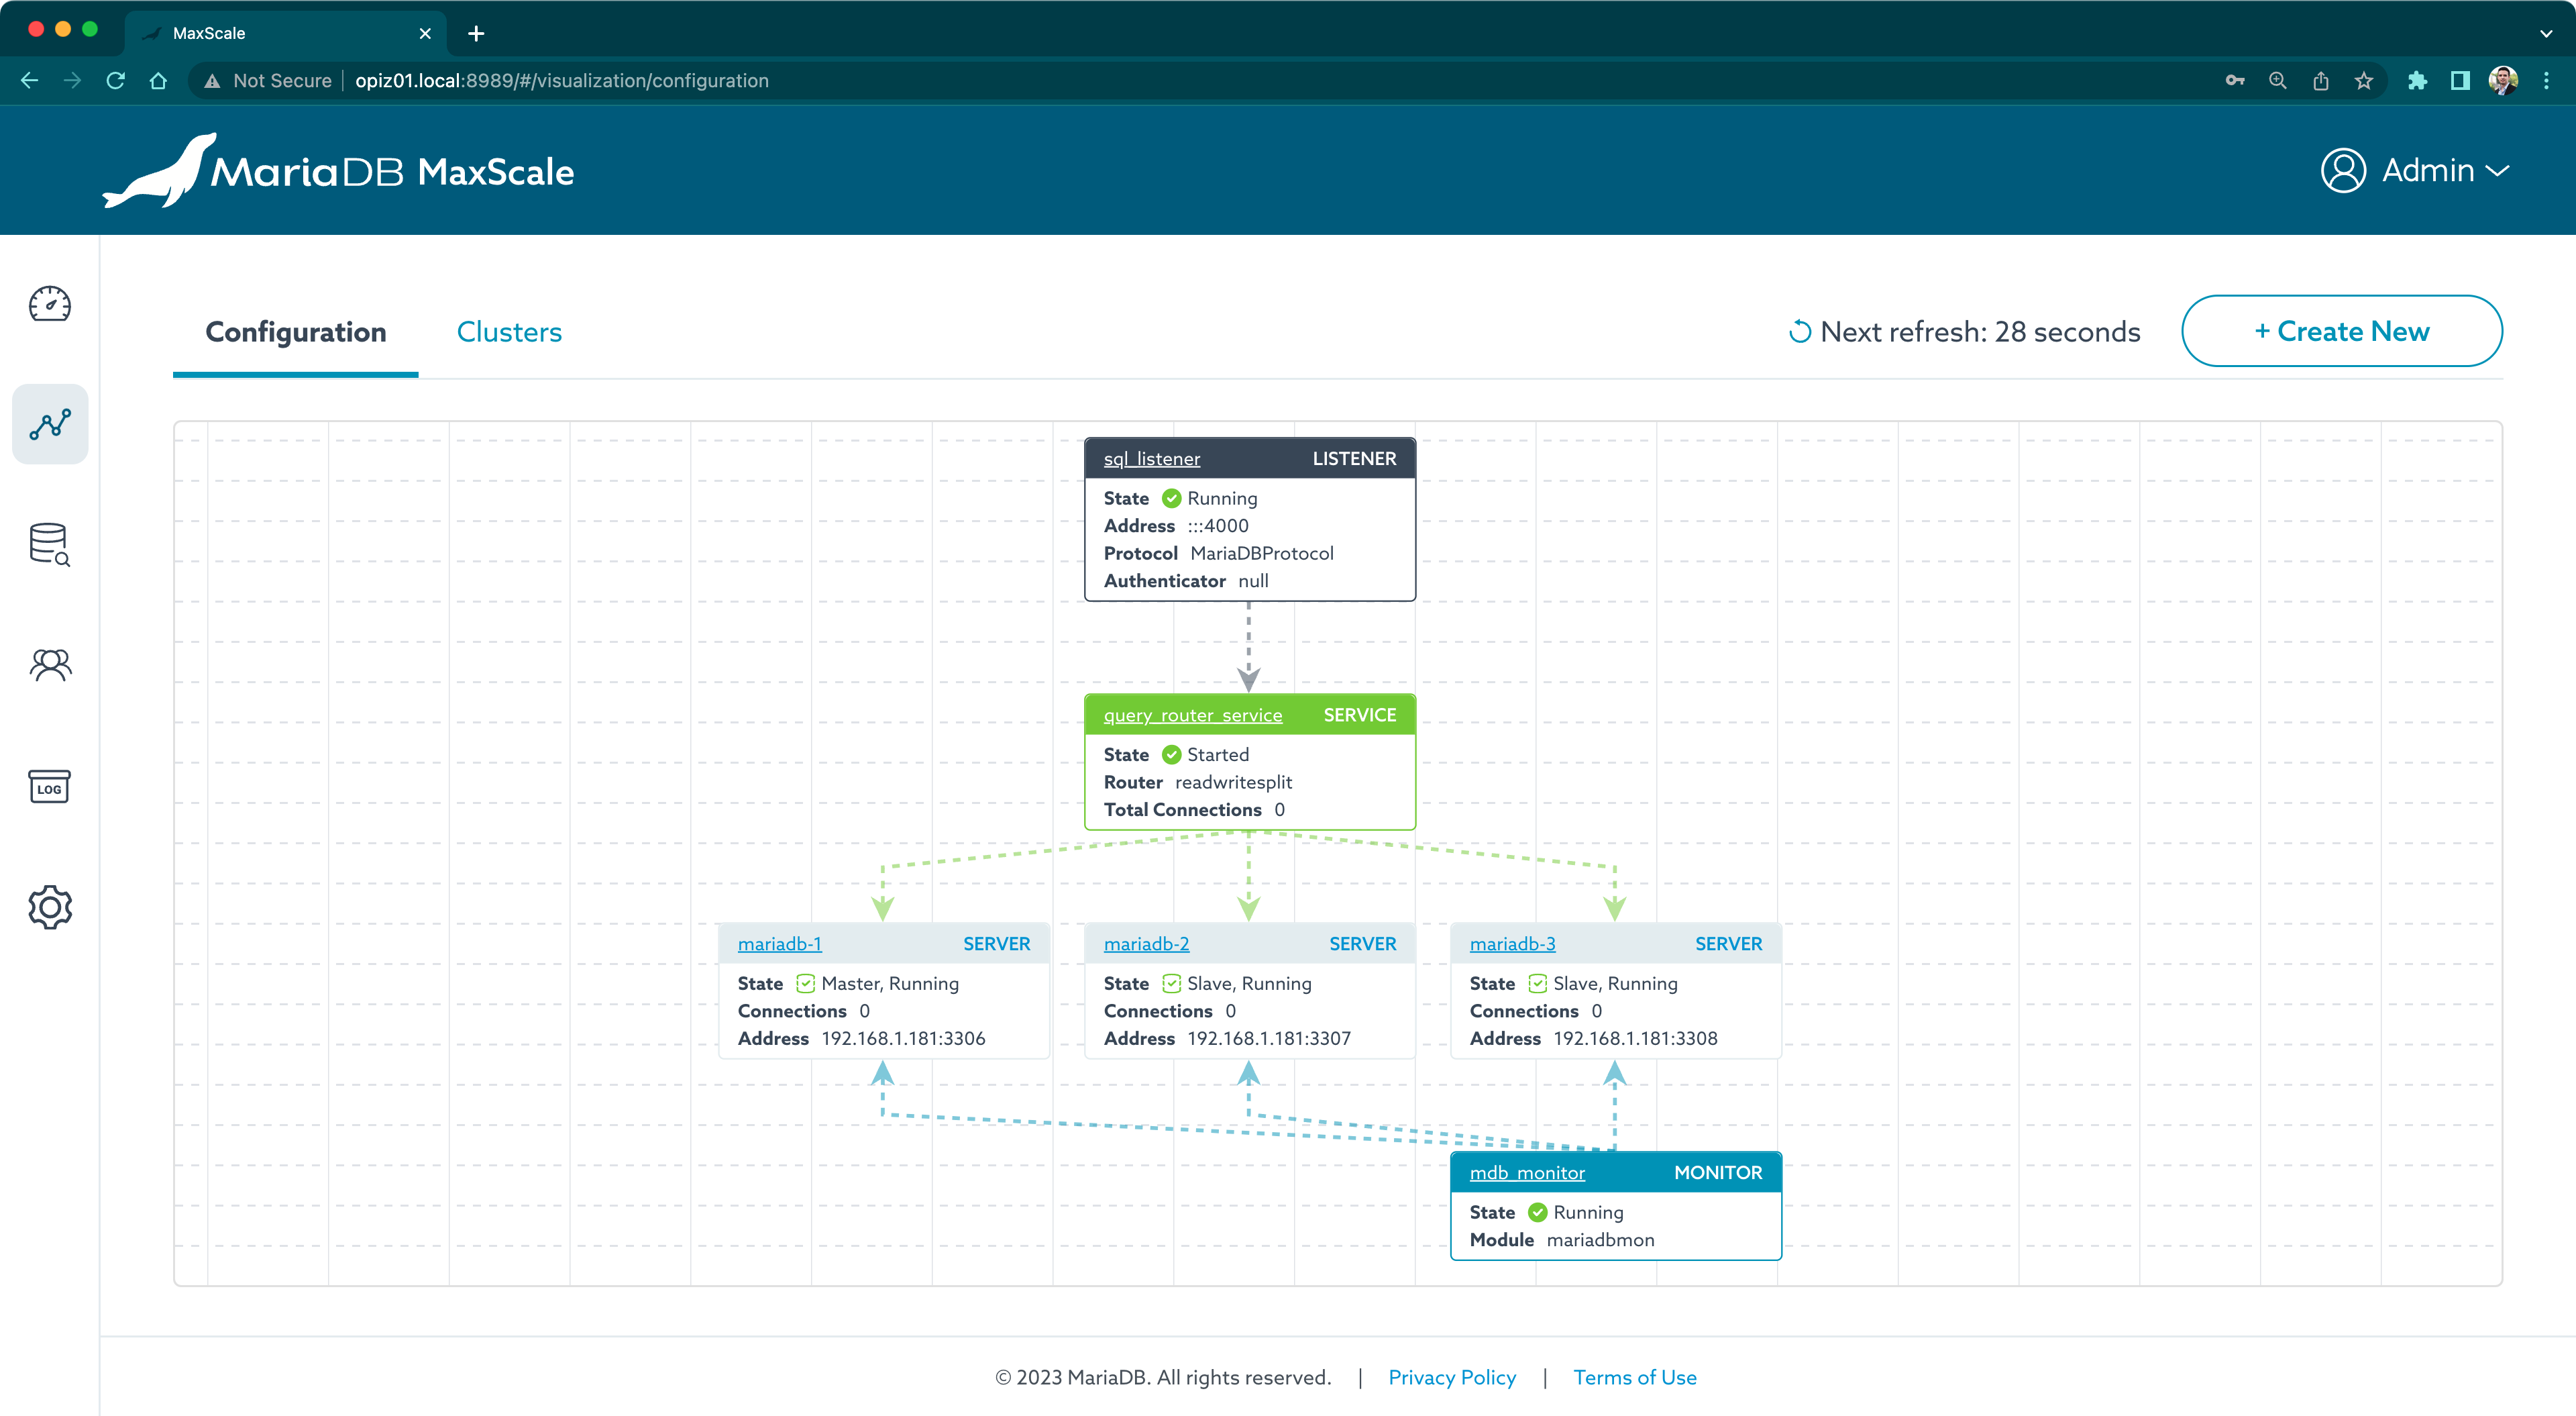Click the browser address bar URL
The width and height of the screenshot is (2576, 1416).
561,81
